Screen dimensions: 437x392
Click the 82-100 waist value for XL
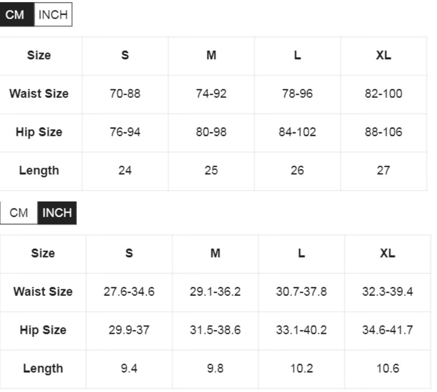click(384, 94)
